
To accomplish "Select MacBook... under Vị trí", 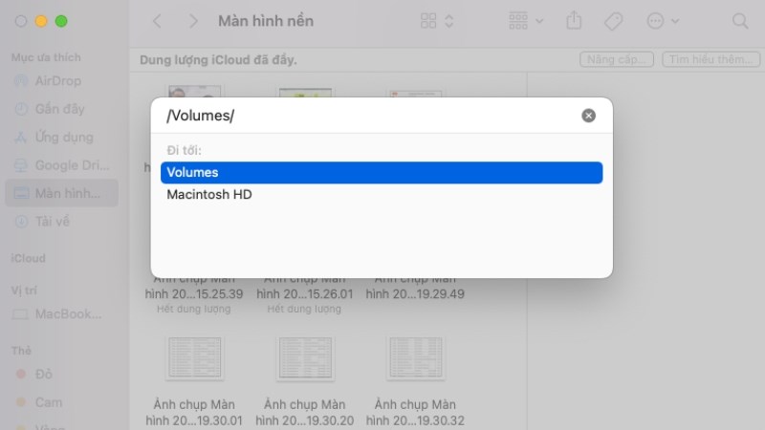I will coord(61,314).
